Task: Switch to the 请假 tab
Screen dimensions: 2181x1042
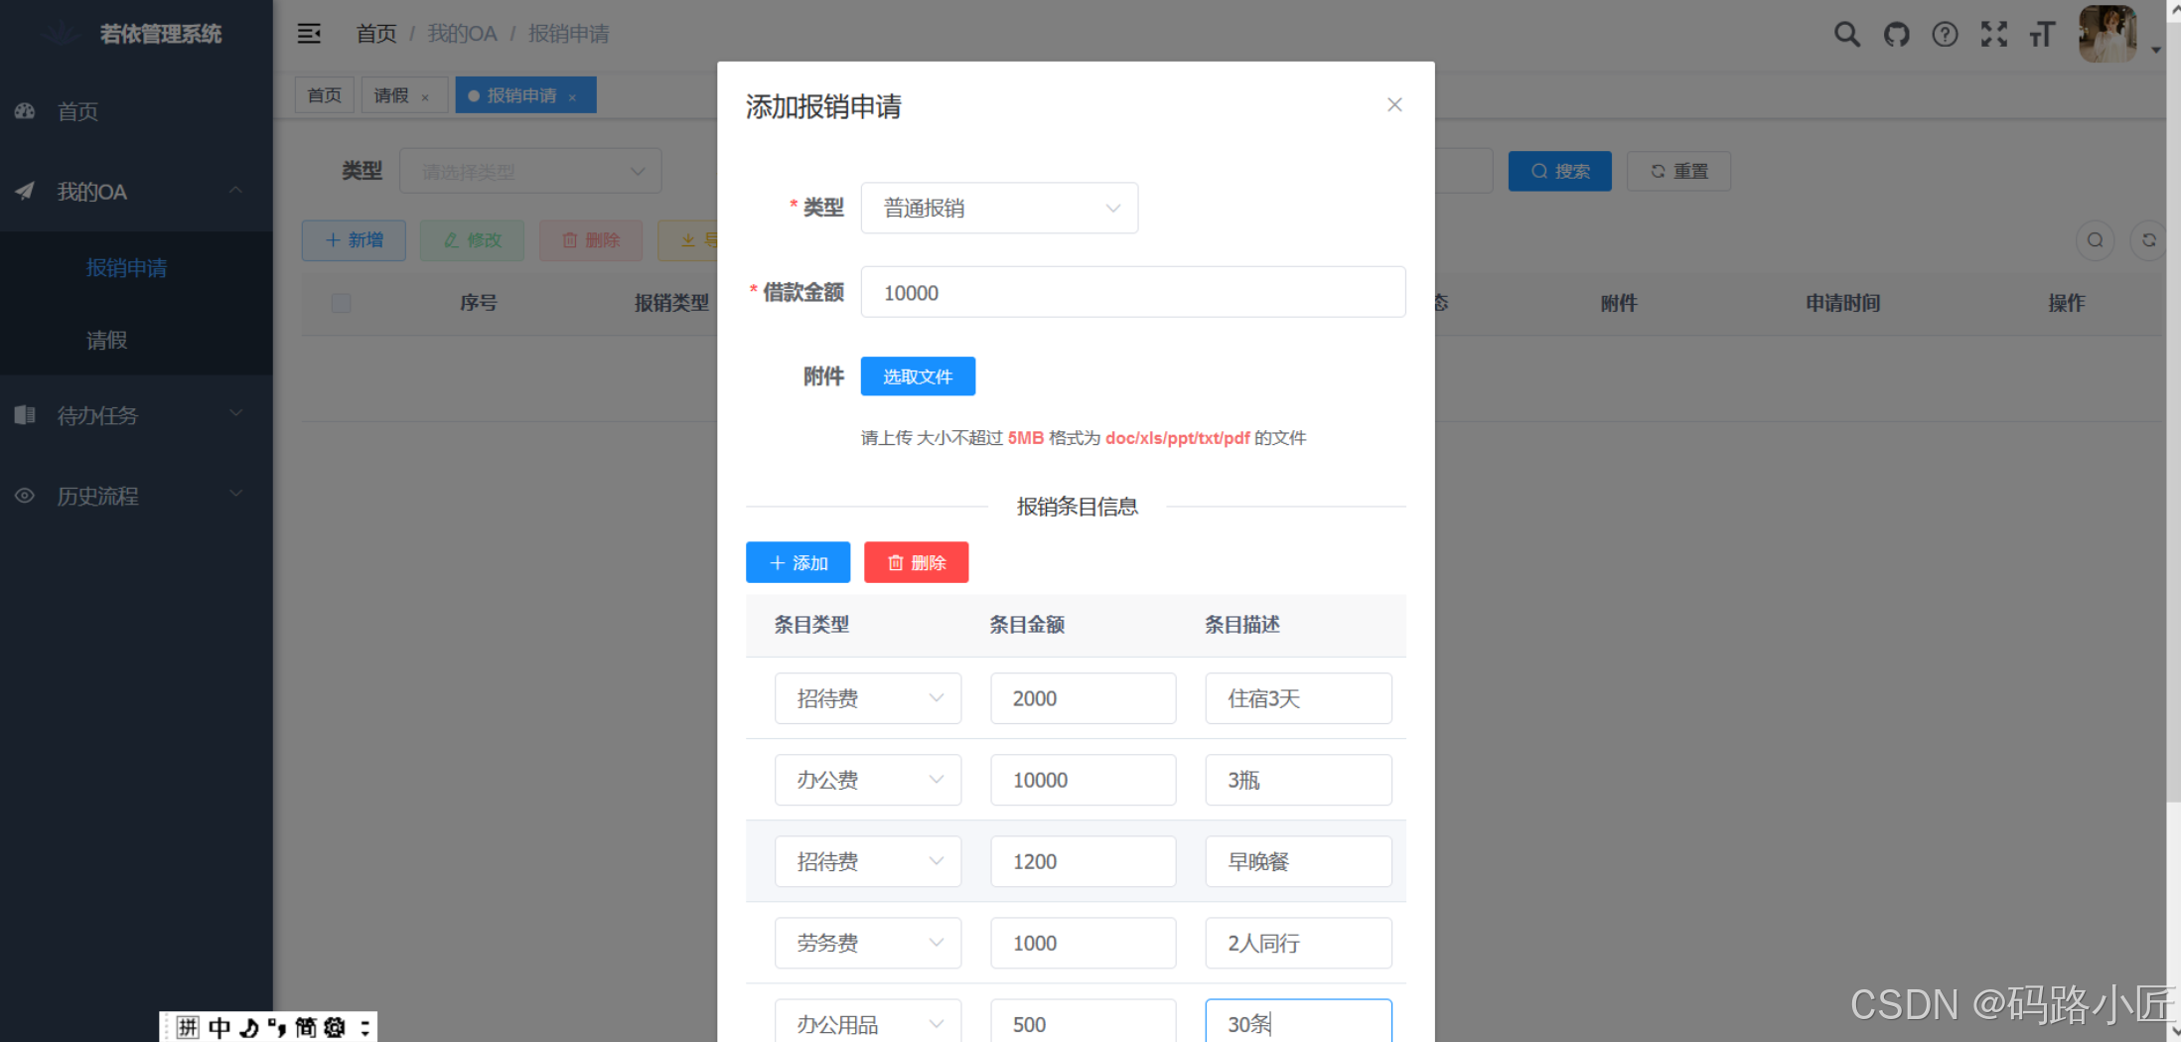Action: [x=391, y=94]
